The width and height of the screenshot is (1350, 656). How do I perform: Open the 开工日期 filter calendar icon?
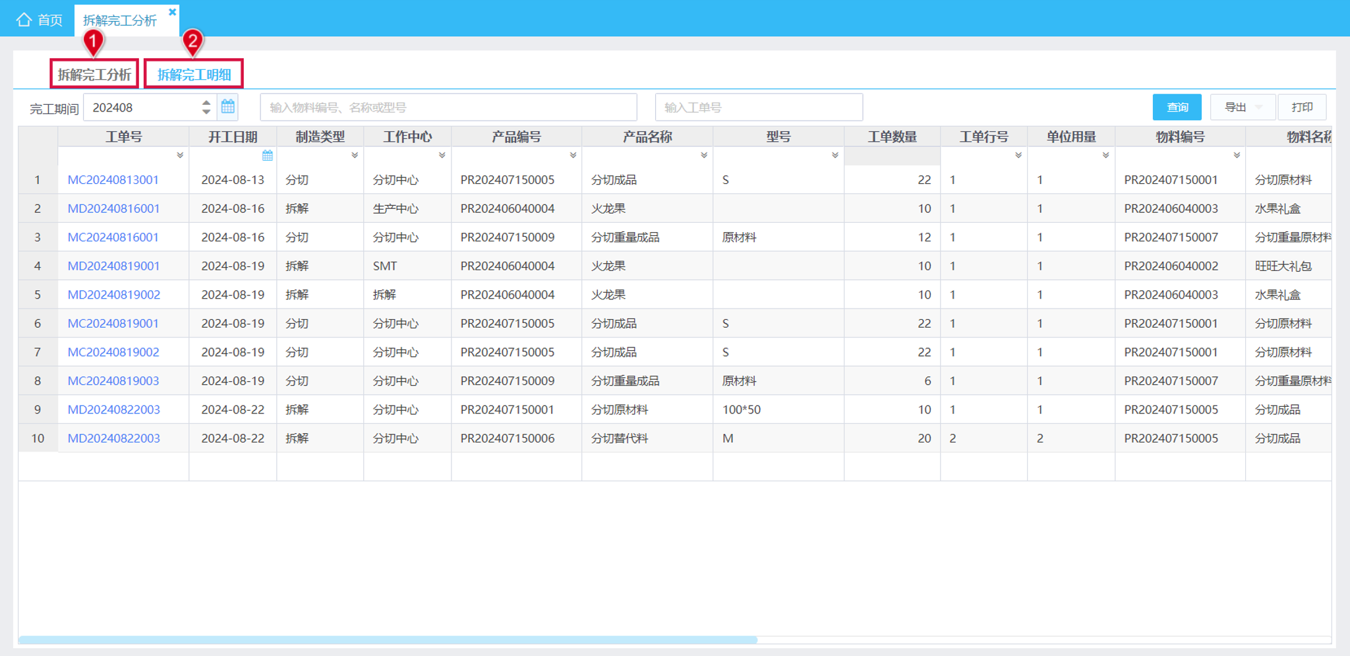click(x=267, y=156)
